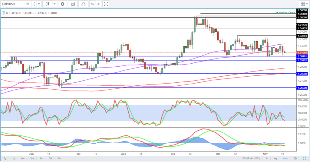310x162 pixels.
Task: Click the 1.29902 support label
Action: [302, 60]
